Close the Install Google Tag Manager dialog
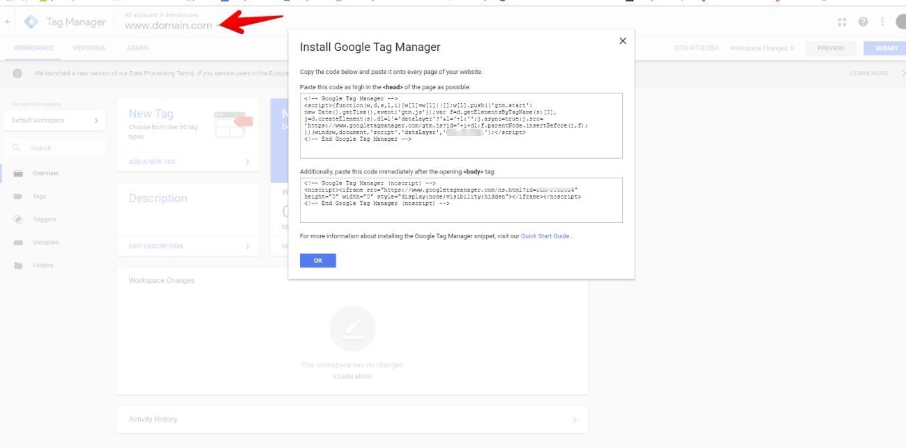The width and height of the screenshot is (906, 448). pos(623,40)
